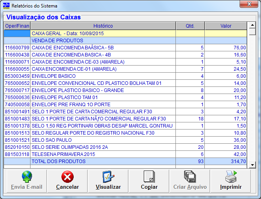Select CAIXA DE ENCOMENDA BAÂSICA - 5B
Screen dimensions: 261x199
126,48
